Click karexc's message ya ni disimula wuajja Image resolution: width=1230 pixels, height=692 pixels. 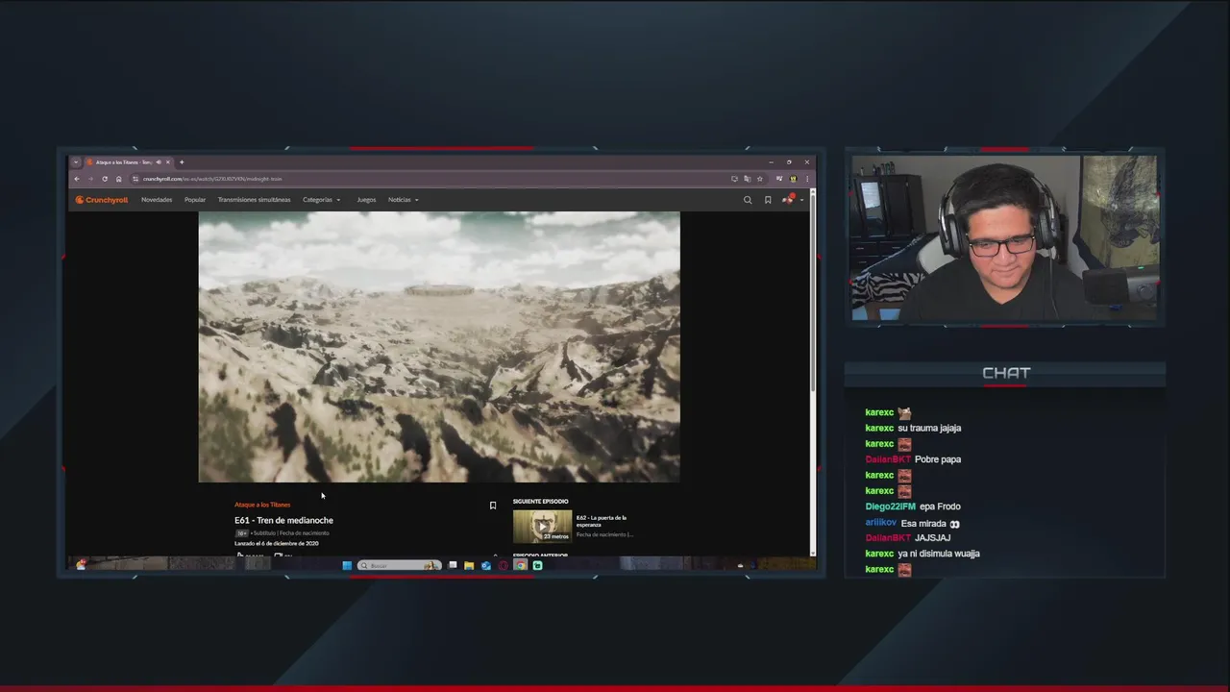pyautogui.click(x=939, y=554)
